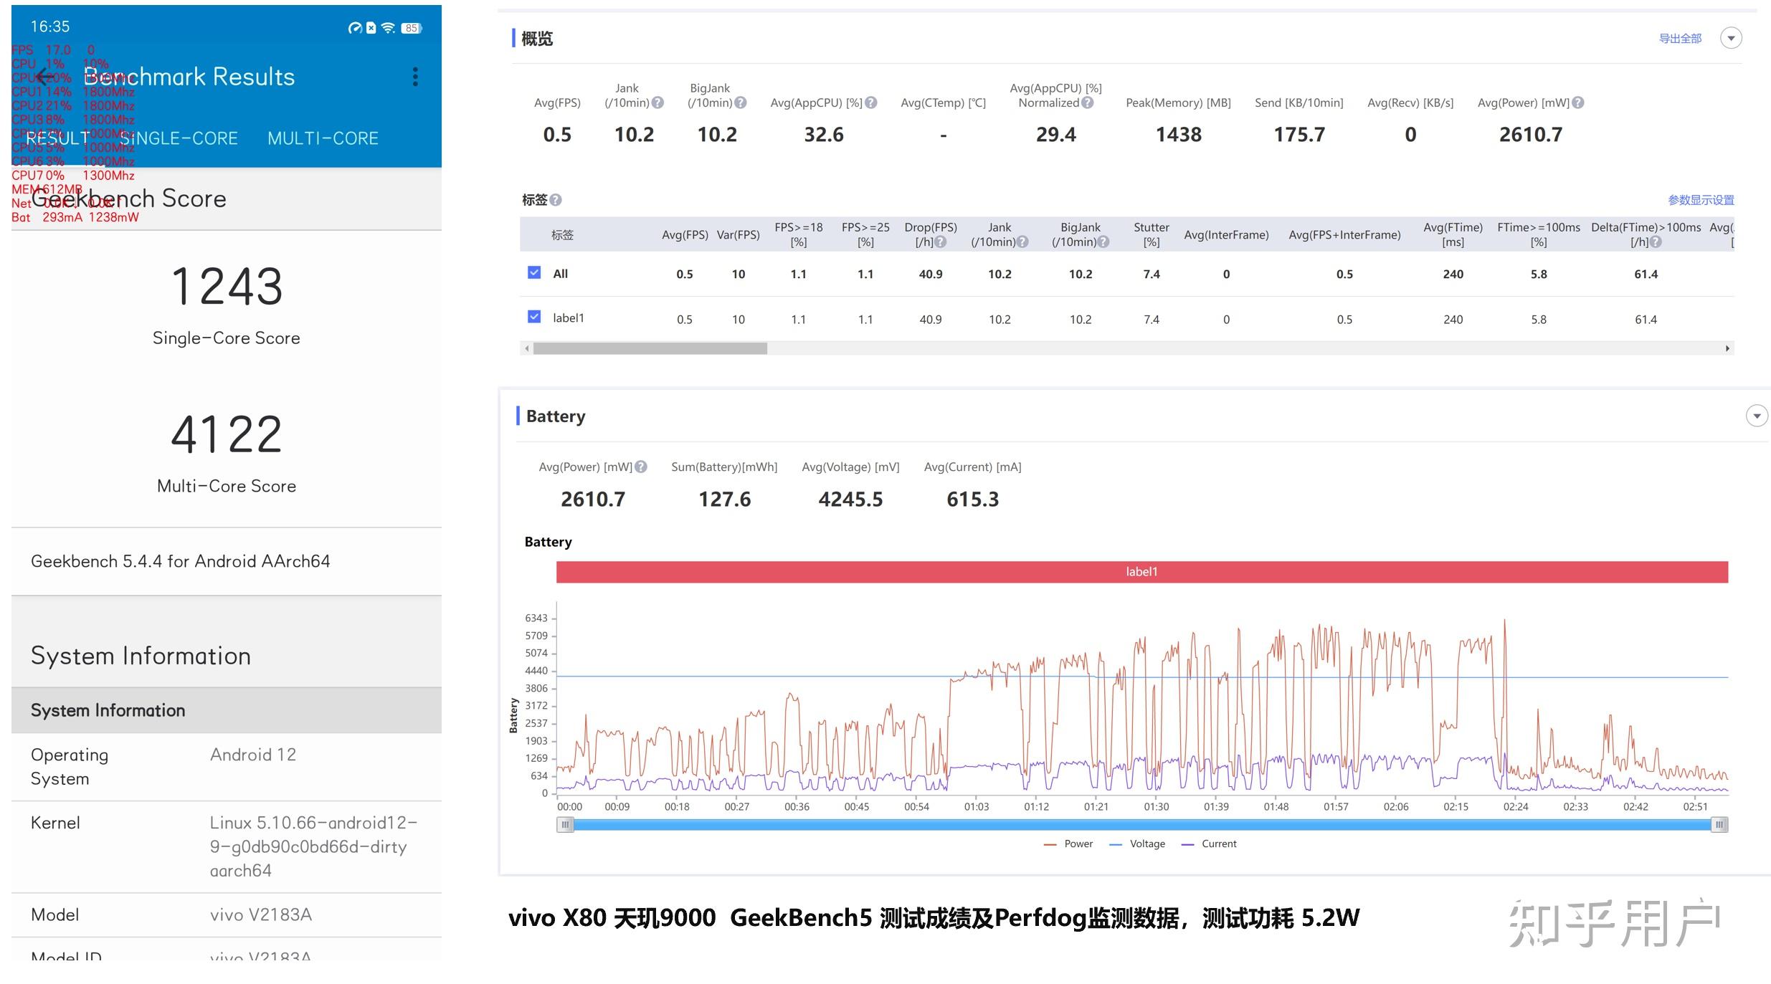This screenshot has width=1771, height=984.
Task: Click help icon next to Battery Avg(Power)
Action: click(x=641, y=467)
